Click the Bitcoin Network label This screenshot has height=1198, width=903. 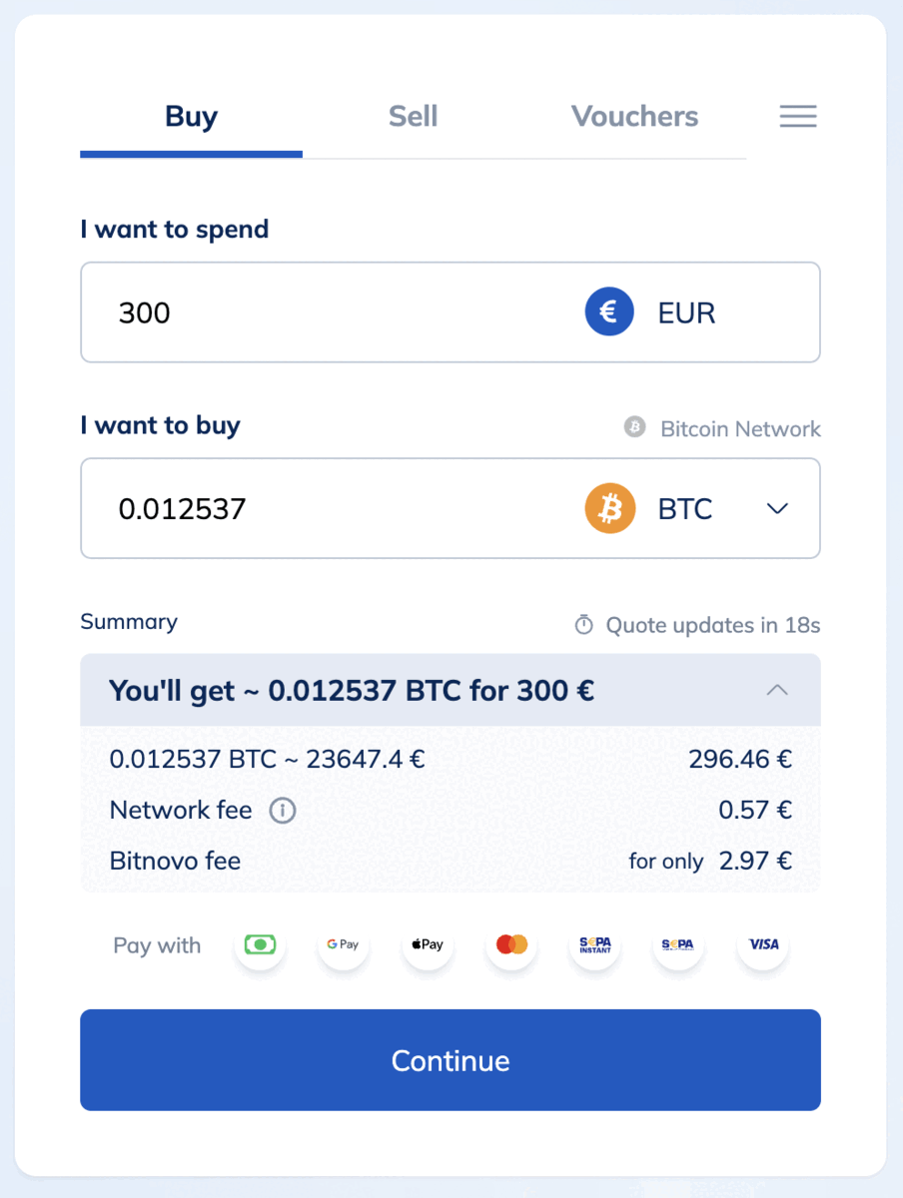point(740,429)
